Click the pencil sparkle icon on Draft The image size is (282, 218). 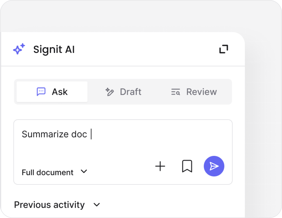pyautogui.click(x=110, y=92)
